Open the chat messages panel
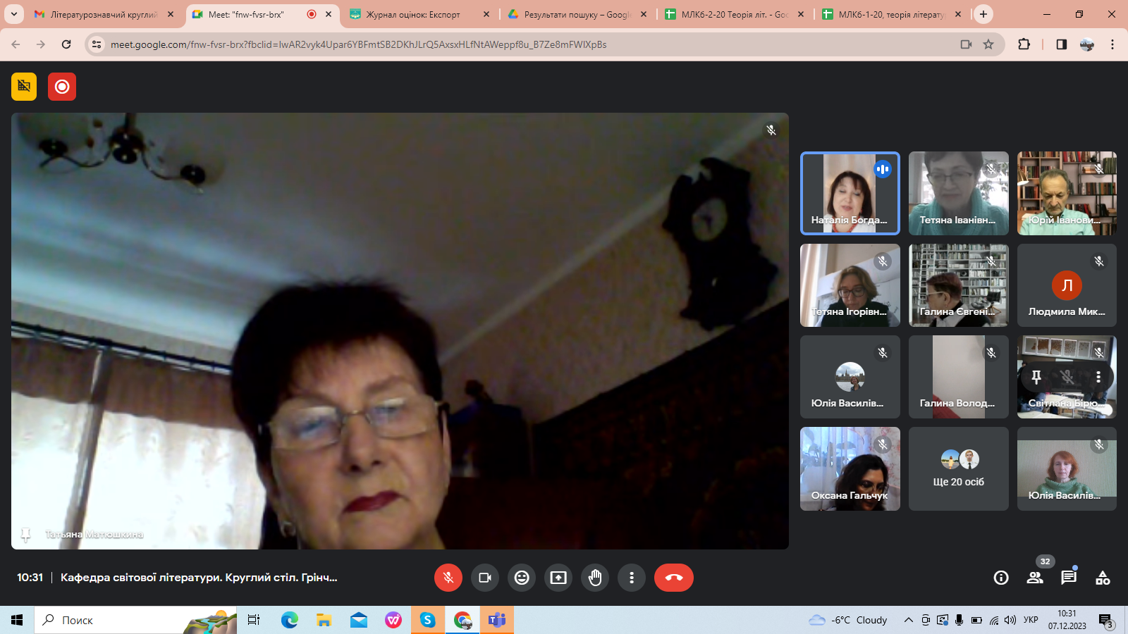1128x634 pixels. point(1068,578)
